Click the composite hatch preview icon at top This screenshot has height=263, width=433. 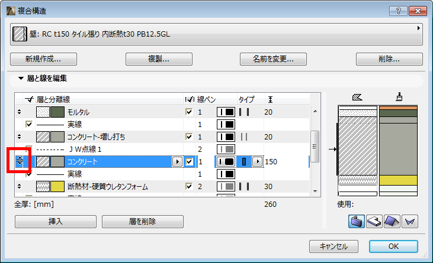click(20, 34)
